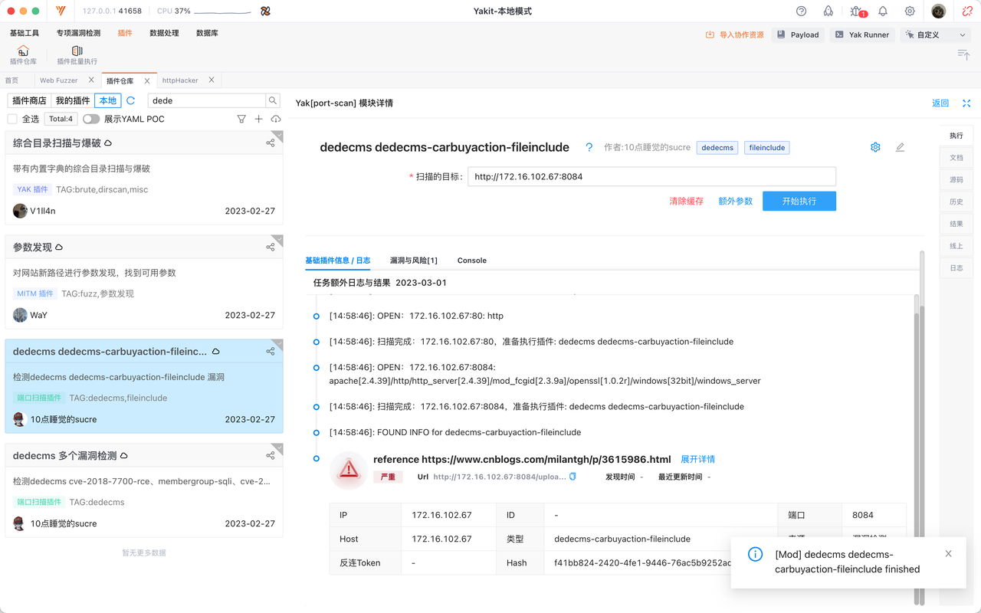Image resolution: width=981 pixels, height=613 pixels.
Task: Open the Payload button
Action: coord(798,34)
